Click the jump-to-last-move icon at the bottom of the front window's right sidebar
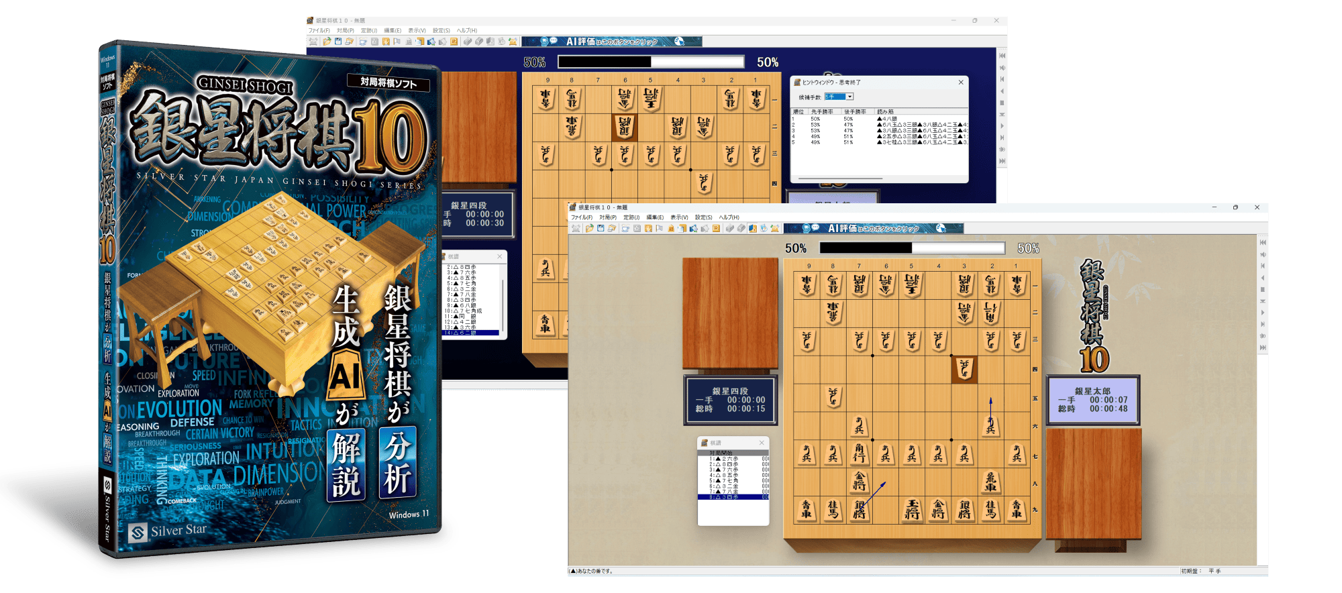Screen dimensions: 1342x593 pyautogui.click(x=1263, y=347)
